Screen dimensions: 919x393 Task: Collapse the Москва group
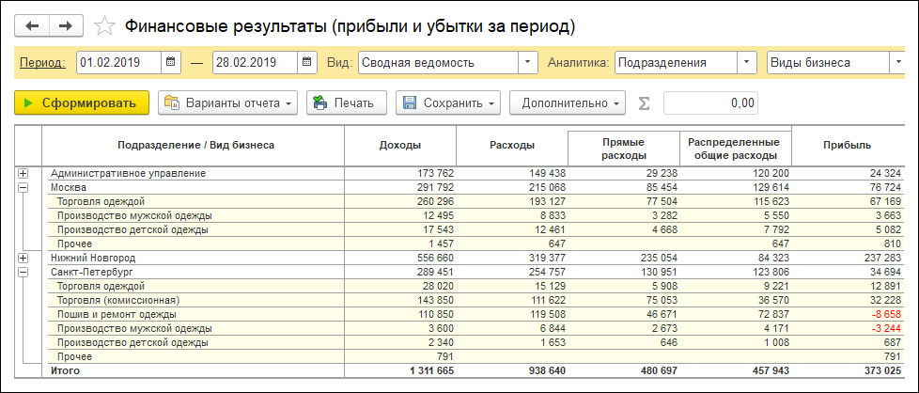click(23, 187)
